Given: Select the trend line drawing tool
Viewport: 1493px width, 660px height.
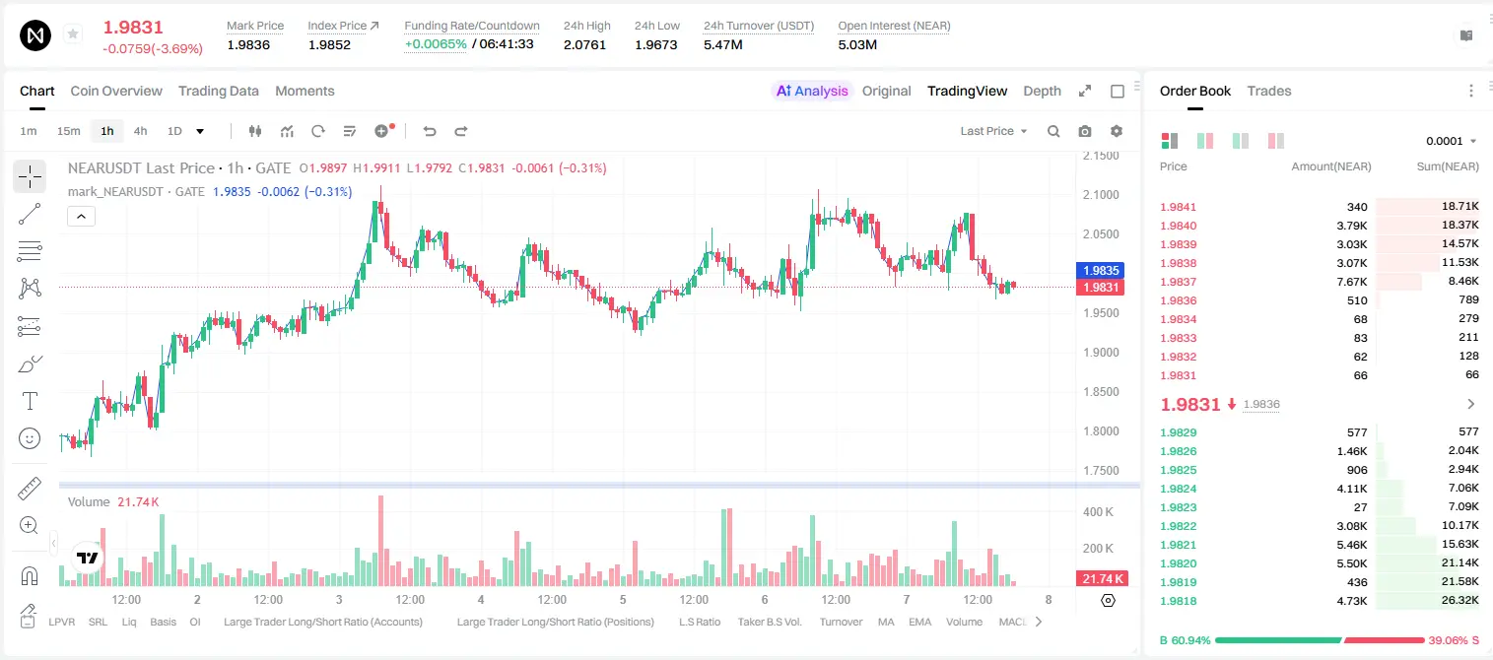Looking at the screenshot, I should pyautogui.click(x=30, y=214).
